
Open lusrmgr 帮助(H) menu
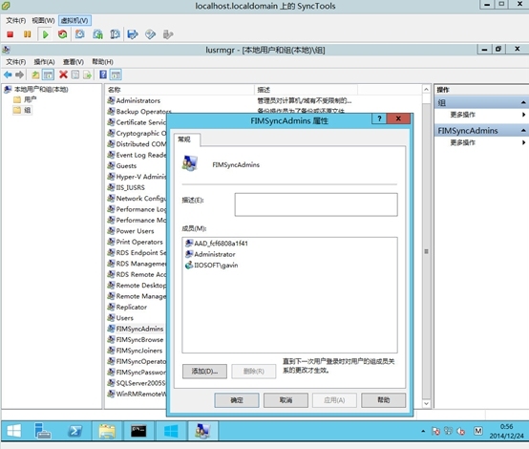coord(102,62)
